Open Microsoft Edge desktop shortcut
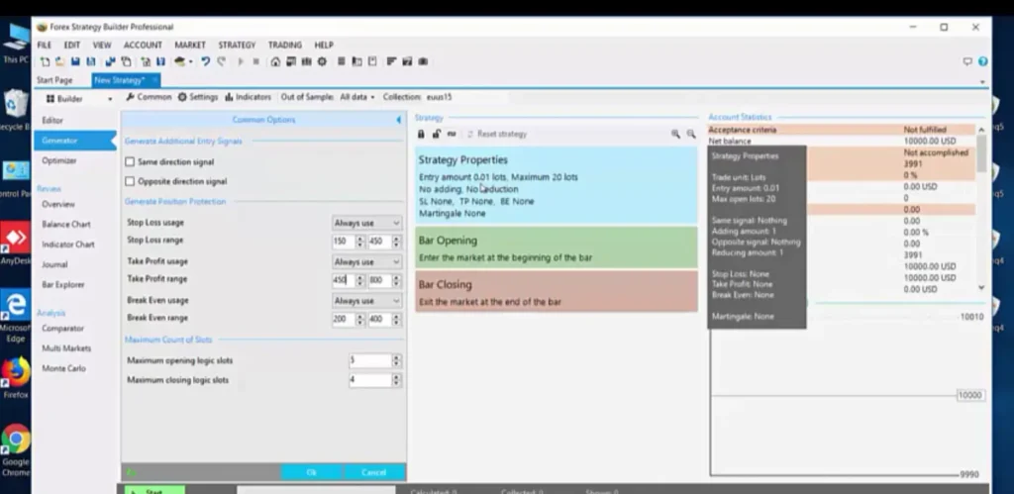The height and width of the screenshot is (494, 1014). point(16,316)
